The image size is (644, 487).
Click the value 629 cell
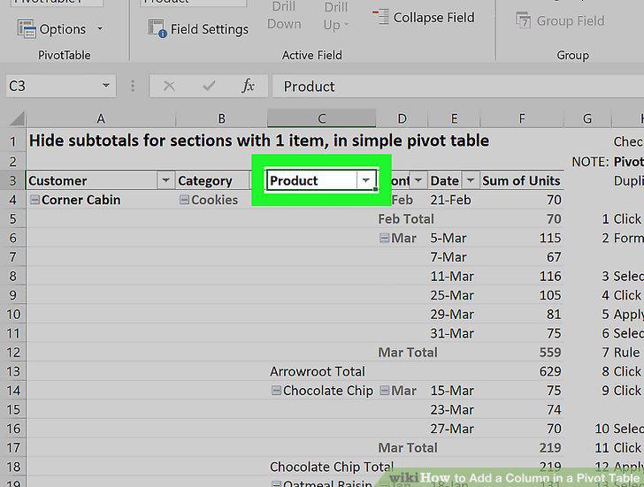pos(550,371)
